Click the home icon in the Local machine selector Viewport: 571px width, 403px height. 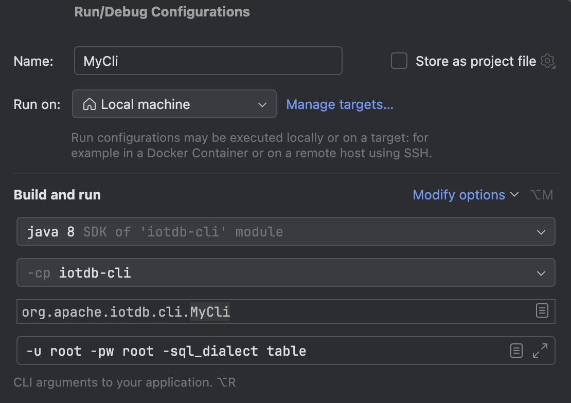click(88, 104)
